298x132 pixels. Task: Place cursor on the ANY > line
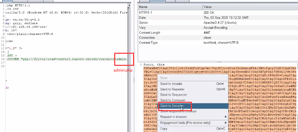[12, 55]
